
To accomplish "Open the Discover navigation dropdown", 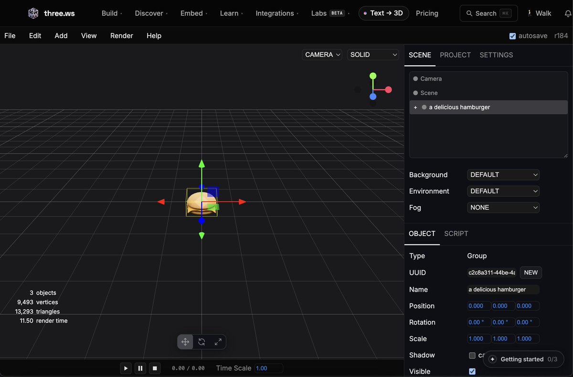I will 151,13.
